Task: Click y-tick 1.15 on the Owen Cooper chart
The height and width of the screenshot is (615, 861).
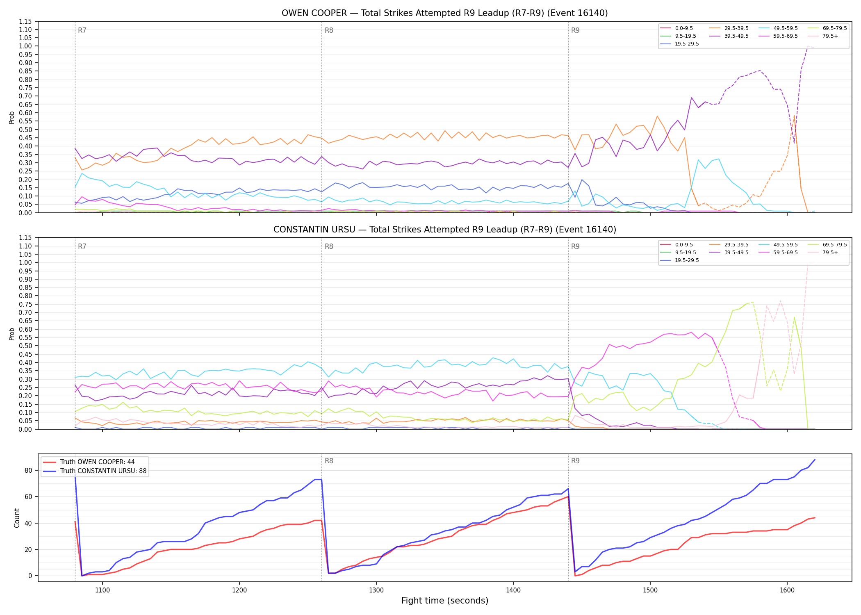Action: click(x=26, y=21)
